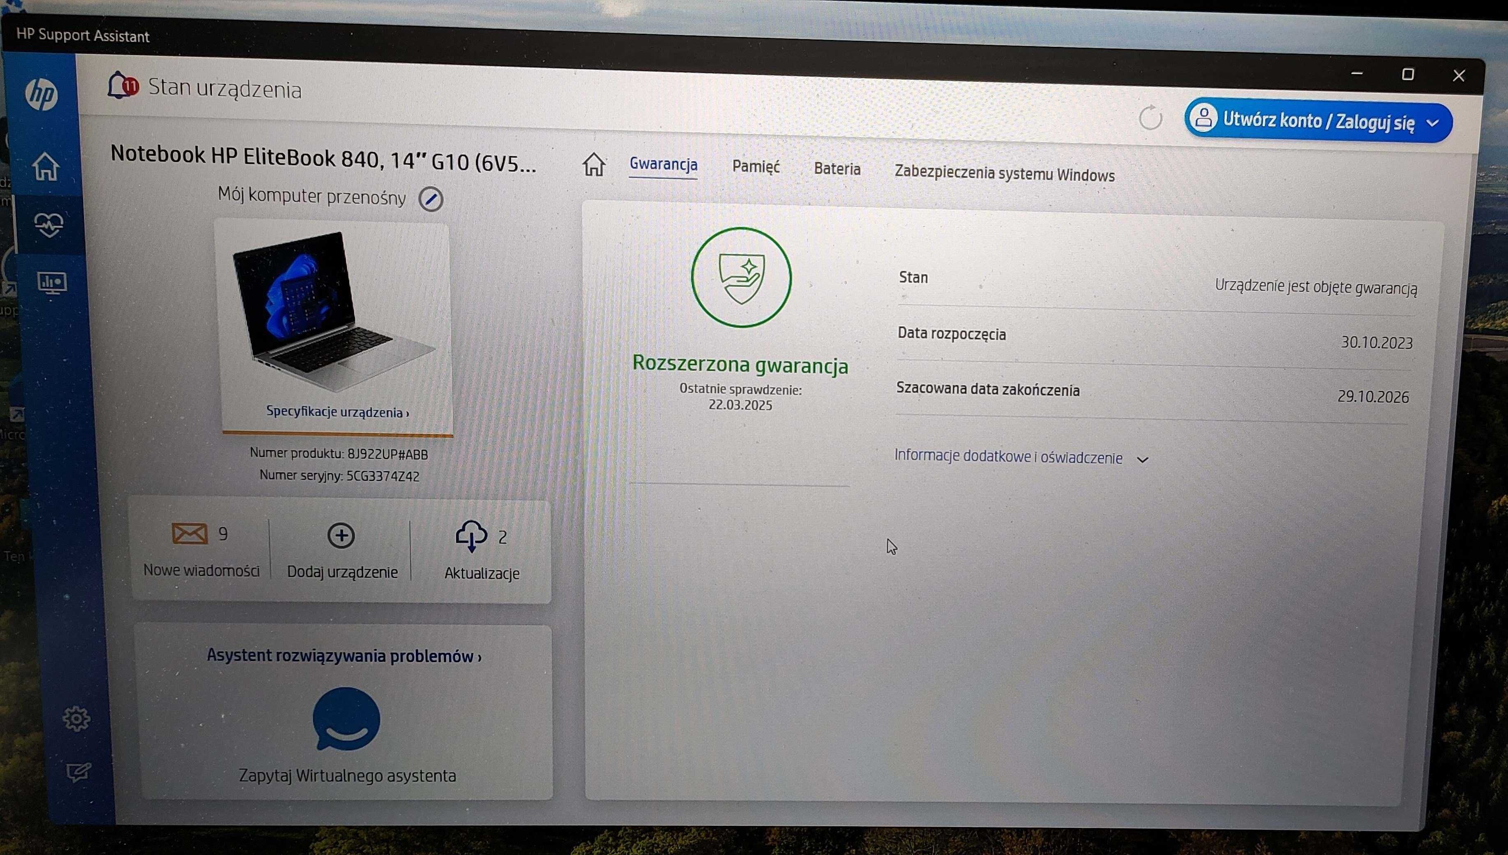1508x855 pixels.
Task: Expand Informacje dodatkowe i oświadczenie
Action: click(x=1021, y=458)
